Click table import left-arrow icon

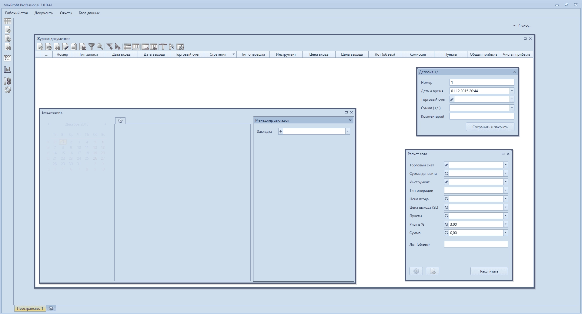tap(154, 47)
